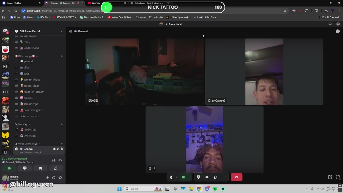Start an activity from call control bar
The height and width of the screenshot is (193, 343).
click(x=207, y=177)
